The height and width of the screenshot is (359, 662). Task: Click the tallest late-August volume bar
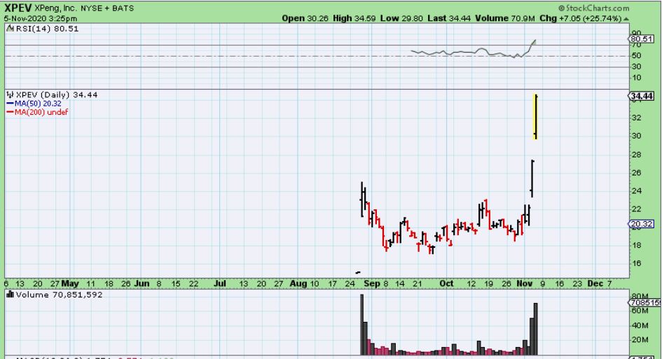click(362, 325)
